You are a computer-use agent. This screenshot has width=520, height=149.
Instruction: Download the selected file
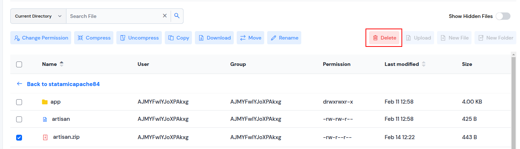tap(214, 38)
